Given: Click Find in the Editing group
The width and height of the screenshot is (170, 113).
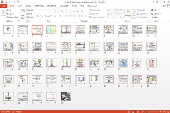Looking at the screenshot, I should pyautogui.click(x=154, y=10).
